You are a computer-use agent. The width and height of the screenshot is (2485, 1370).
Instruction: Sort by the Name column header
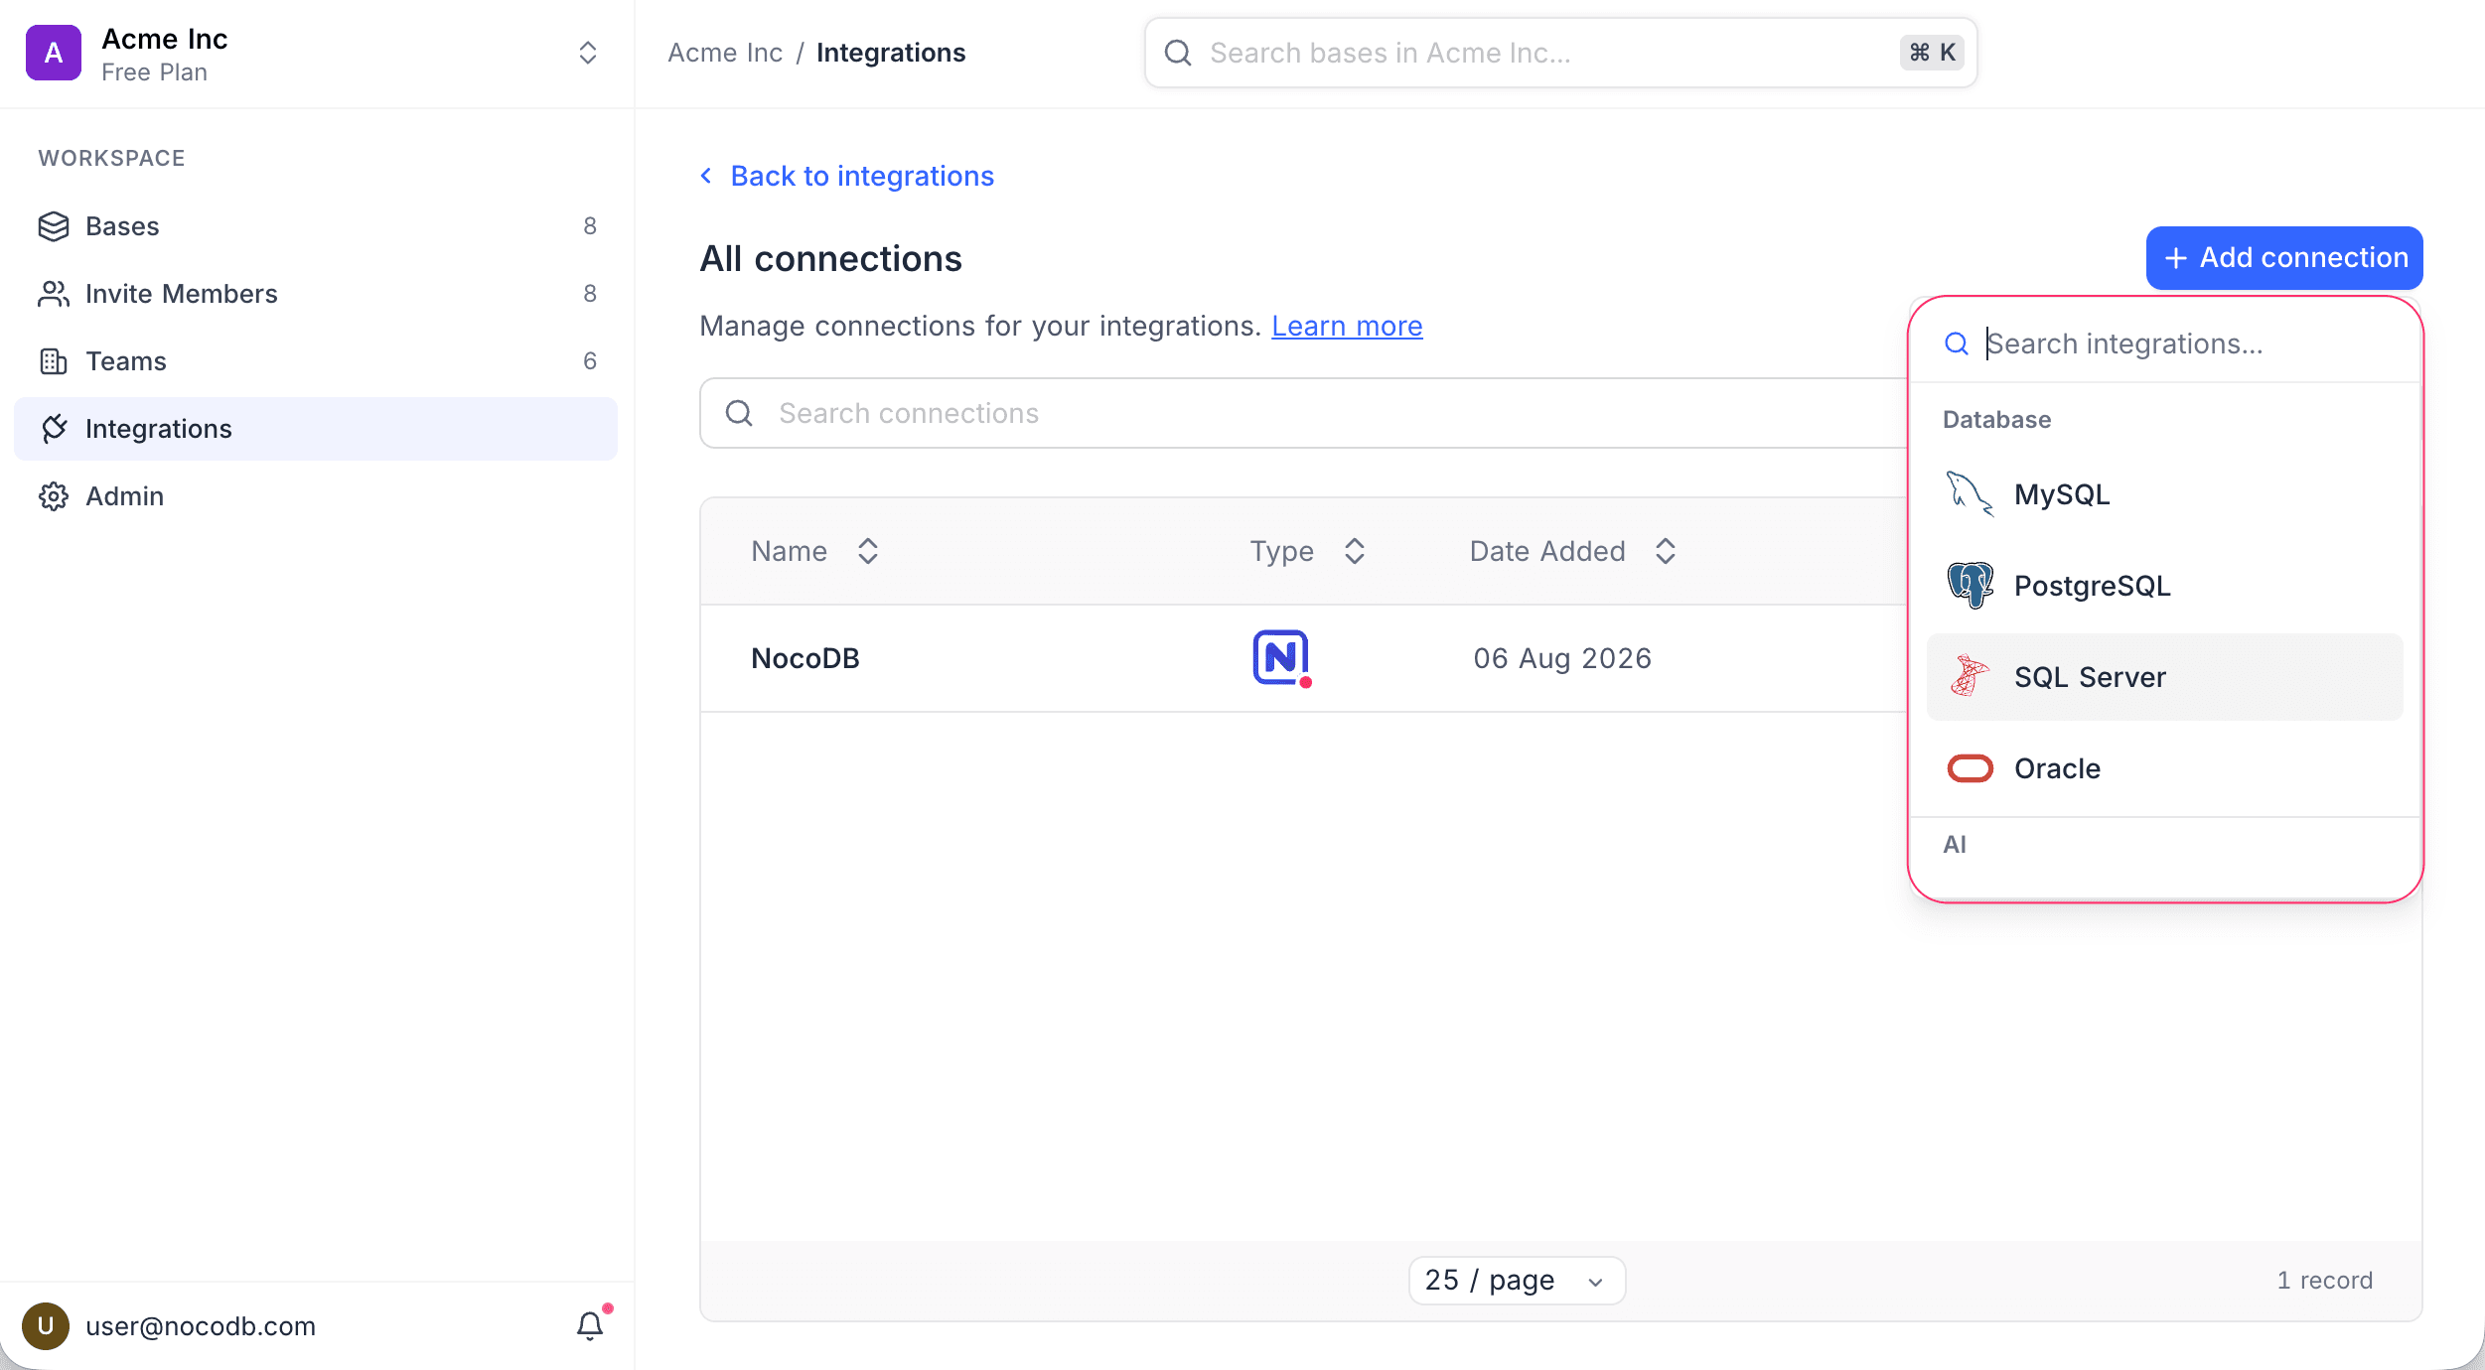pyautogui.click(x=815, y=551)
